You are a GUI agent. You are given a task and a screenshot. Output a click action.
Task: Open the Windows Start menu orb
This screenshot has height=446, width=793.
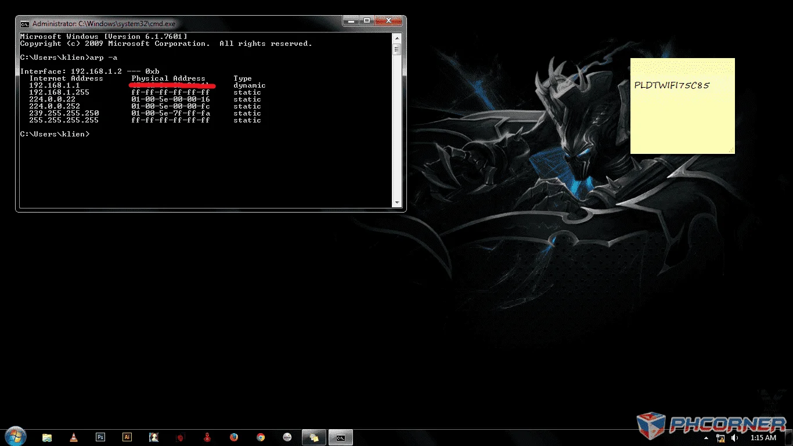coord(15,436)
